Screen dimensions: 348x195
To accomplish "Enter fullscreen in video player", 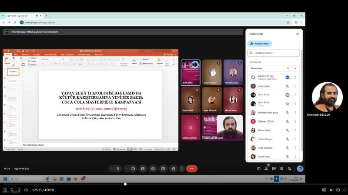I will (345, 190).
